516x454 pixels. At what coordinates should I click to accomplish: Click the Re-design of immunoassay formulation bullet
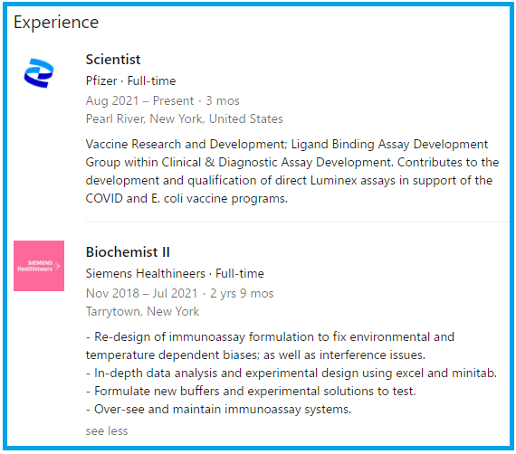pos(270,345)
